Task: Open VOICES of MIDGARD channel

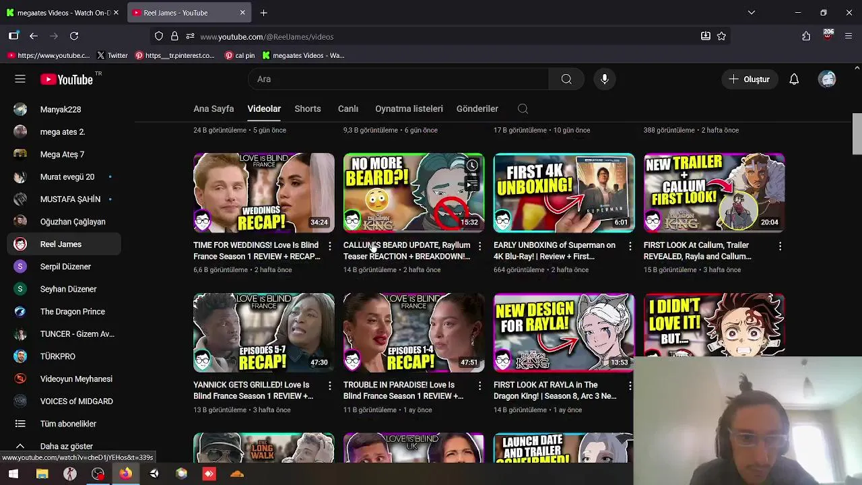Action: click(x=64, y=401)
